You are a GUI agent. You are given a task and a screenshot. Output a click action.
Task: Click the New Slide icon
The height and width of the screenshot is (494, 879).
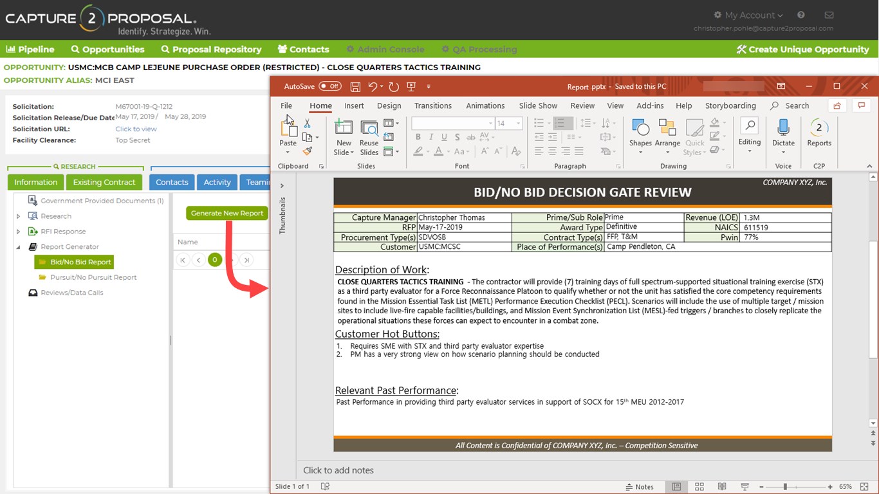[x=344, y=127]
